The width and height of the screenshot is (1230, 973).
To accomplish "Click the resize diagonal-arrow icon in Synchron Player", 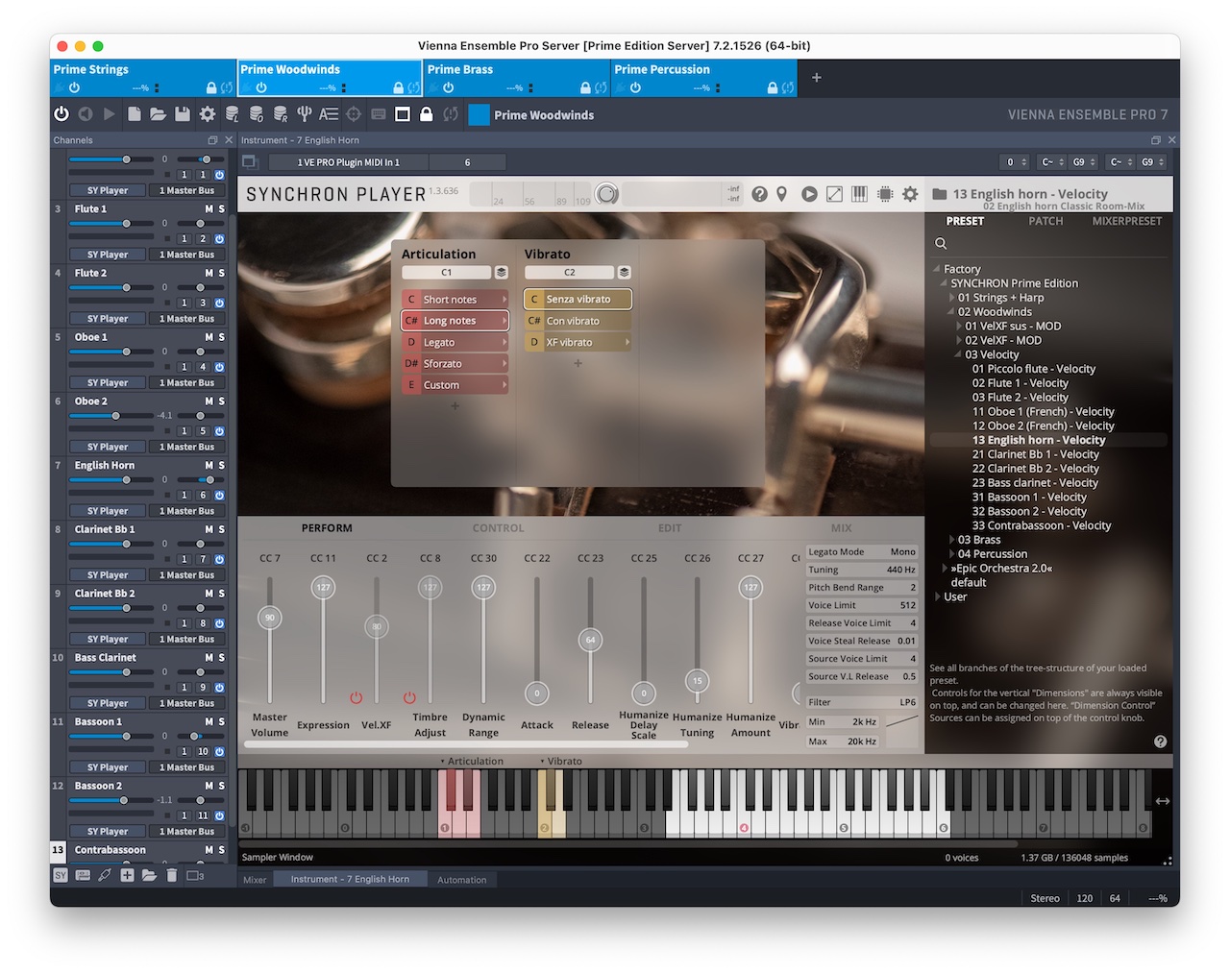I will pos(834,194).
